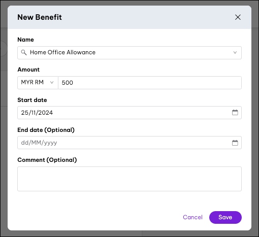Expand the Name dropdown chevron
The width and height of the screenshot is (259, 237).
tap(235, 53)
